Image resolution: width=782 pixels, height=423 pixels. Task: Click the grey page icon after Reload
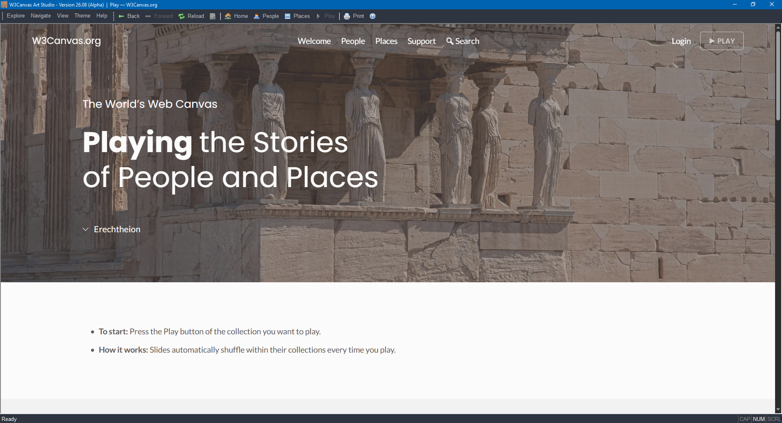pos(213,16)
